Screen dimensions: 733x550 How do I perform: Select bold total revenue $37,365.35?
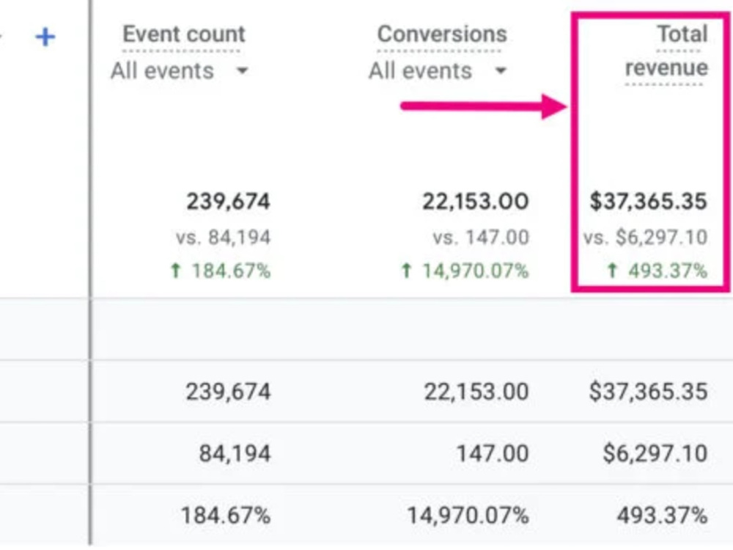pos(648,202)
